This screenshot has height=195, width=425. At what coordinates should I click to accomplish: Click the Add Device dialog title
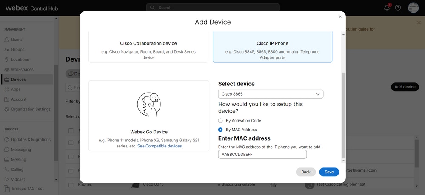[213, 22]
